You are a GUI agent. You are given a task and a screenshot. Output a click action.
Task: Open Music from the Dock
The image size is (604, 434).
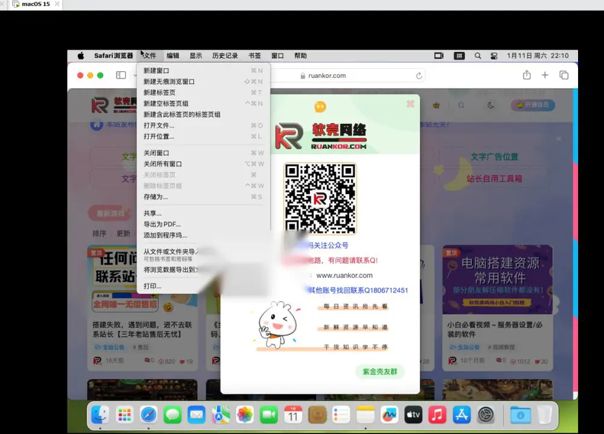coord(437,415)
